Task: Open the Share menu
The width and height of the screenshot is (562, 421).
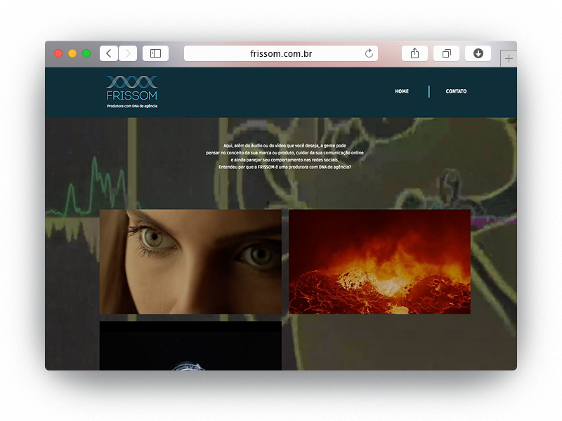Action: (x=414, y=53)
